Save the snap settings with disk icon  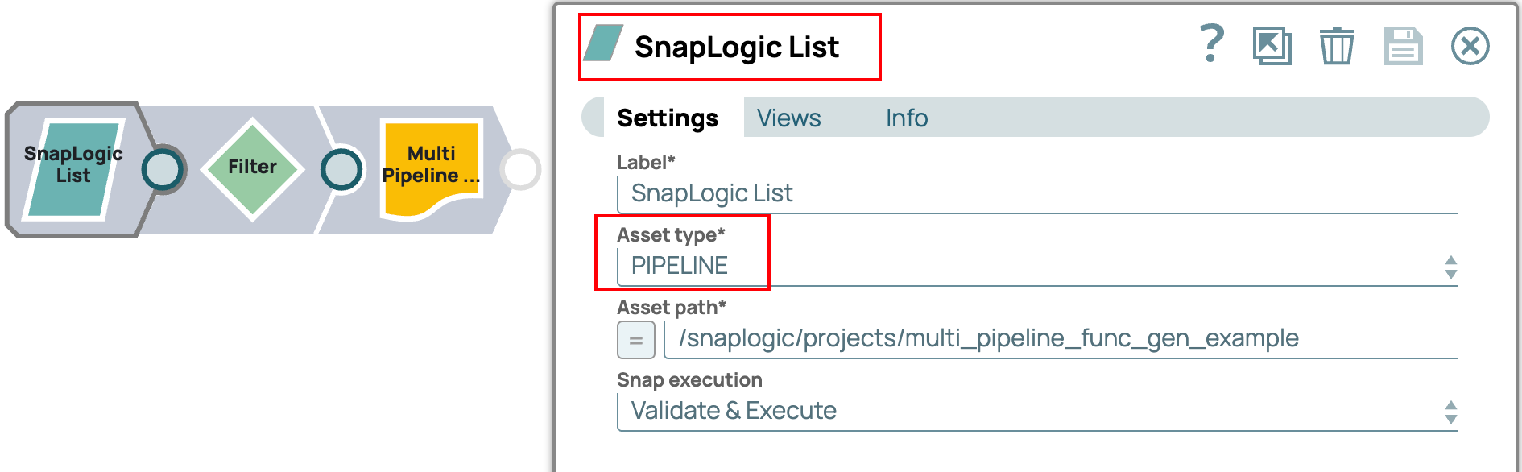[x=1403, y=46]
